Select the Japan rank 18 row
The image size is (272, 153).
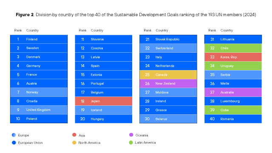click(104, 101)
